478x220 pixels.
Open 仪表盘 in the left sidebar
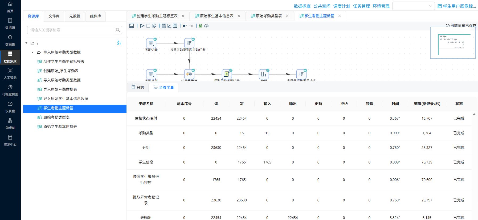10,107
